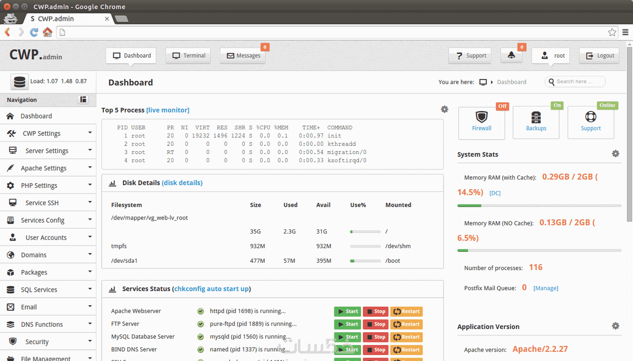633x361 pixels.
Task: Expand the CWP Settings menu
Action: [x=48, y=133]
